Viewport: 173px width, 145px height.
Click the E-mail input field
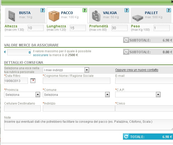(x=144, y=81)
